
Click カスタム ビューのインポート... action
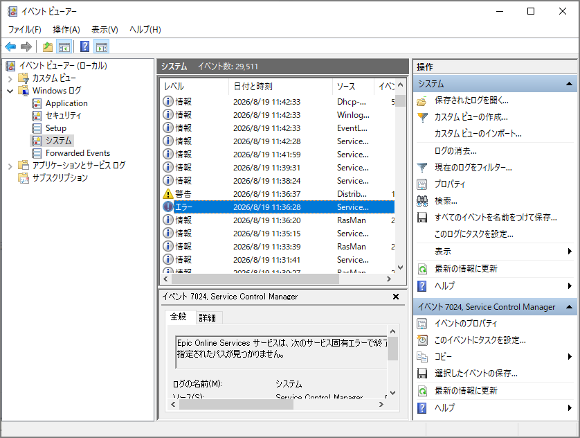tap(478, 134)
